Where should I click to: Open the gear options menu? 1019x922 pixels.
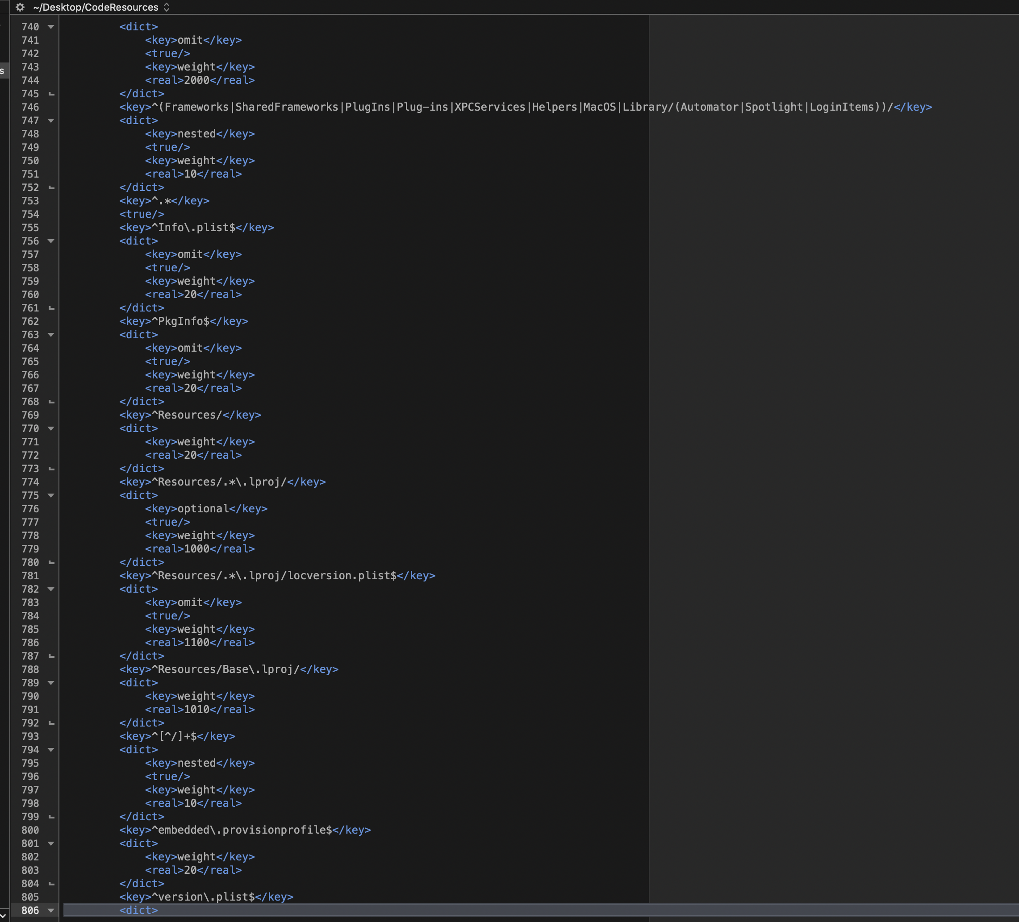pyautogui.click(x=20, y=7)
